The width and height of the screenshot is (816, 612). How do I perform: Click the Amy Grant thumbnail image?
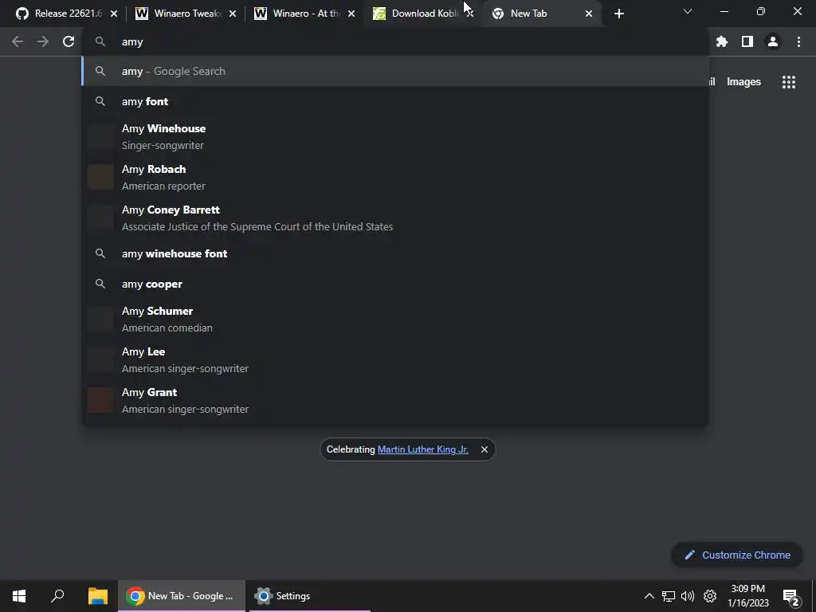coord(100,400)
